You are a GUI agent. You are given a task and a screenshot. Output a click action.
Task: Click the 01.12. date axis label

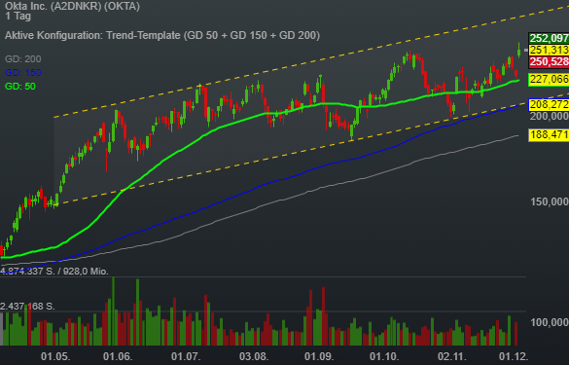pyautogui.click(x=514, y=356)
